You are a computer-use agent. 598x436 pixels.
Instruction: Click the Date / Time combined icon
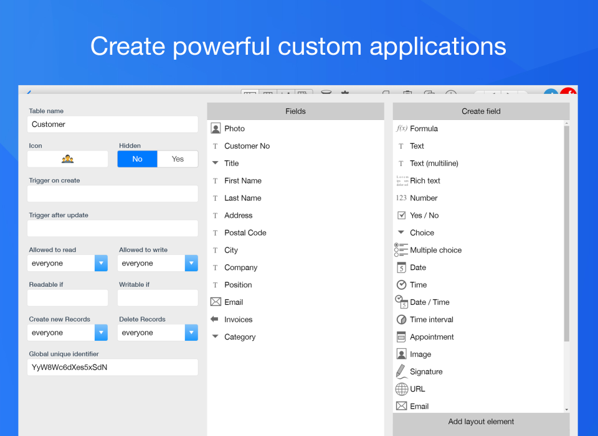tap(402, 302)
